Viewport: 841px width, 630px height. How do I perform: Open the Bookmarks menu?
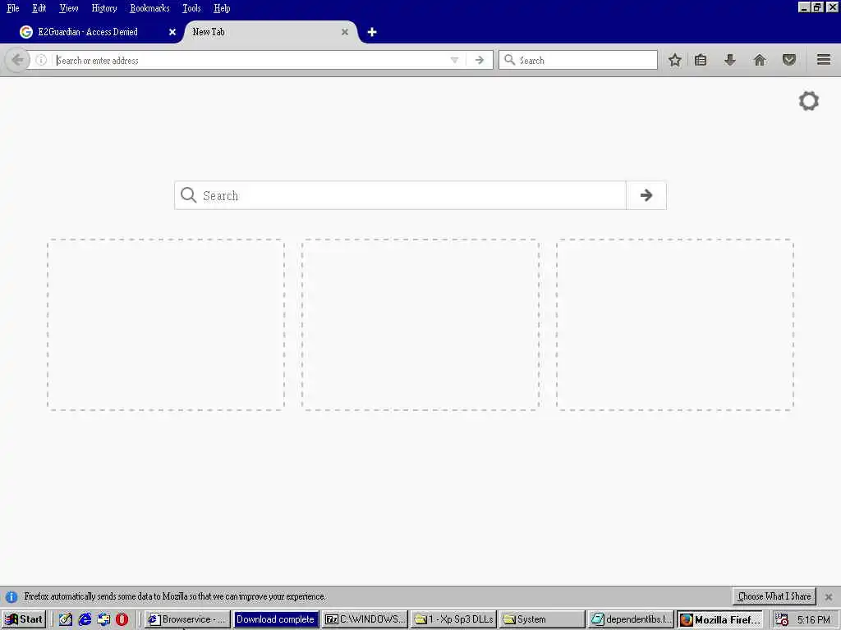coord(149,8)
